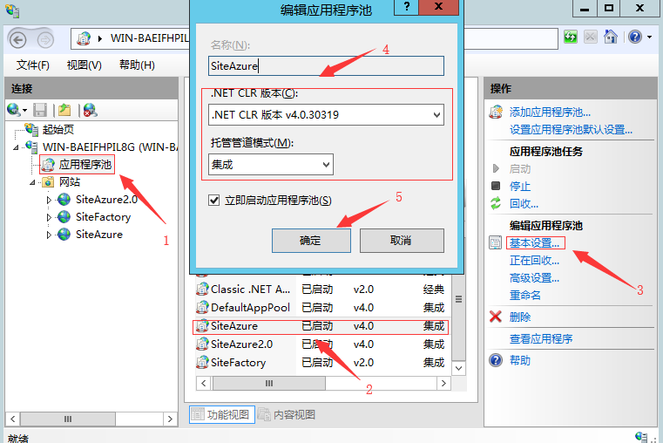Click the 正在回收 link
This screenshot has height=443, width=663.
coord(534,260)
